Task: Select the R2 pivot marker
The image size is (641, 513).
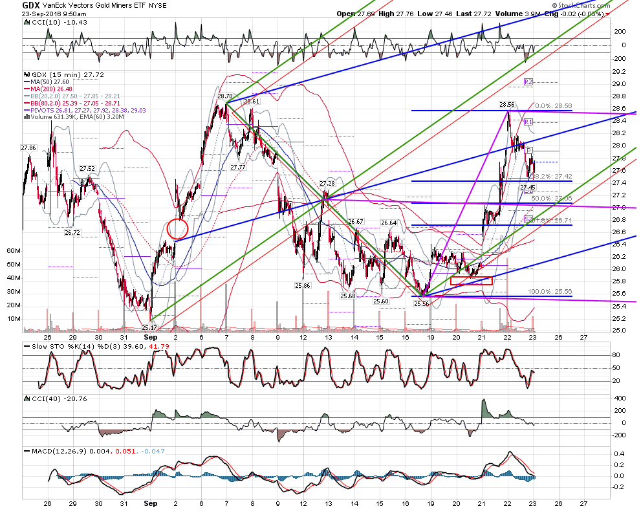Action: 528,82
